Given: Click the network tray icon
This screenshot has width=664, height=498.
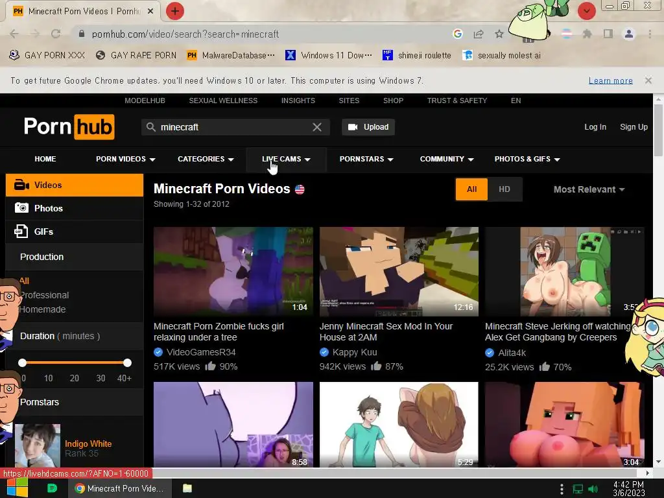Looking at the screenshot, I should [578, 489].
